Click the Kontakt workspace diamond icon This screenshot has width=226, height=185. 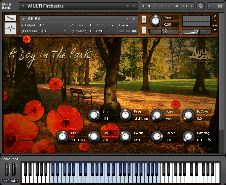pyautogui.click(x=201, y=6)
